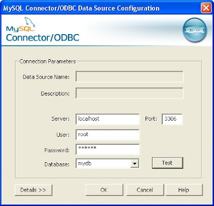Viewport: 214px width, 206px height.
Task: Close the Data Source Configuration dialog
Action: pyautogui.click(x=206, y=8)
